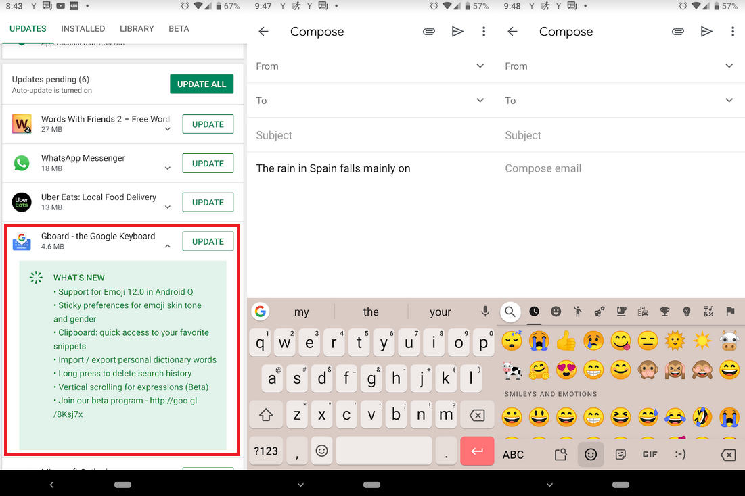The image size is (745, 496).
Task: Open the sticker tab in emoji keyboard
Action: coord(620,455)
